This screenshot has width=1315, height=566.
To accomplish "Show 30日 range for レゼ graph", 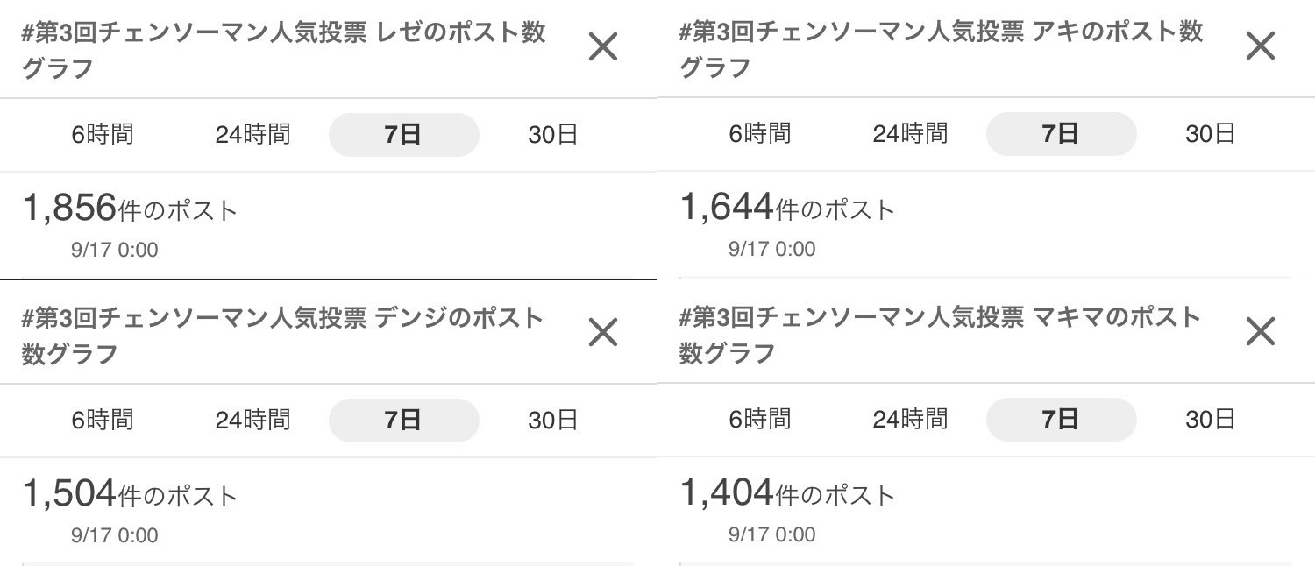I will click(x=552, y=135).
